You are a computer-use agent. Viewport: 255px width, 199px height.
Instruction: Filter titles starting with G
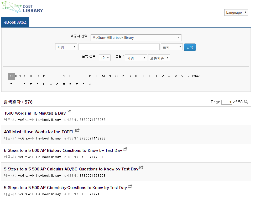pos(64,76)
